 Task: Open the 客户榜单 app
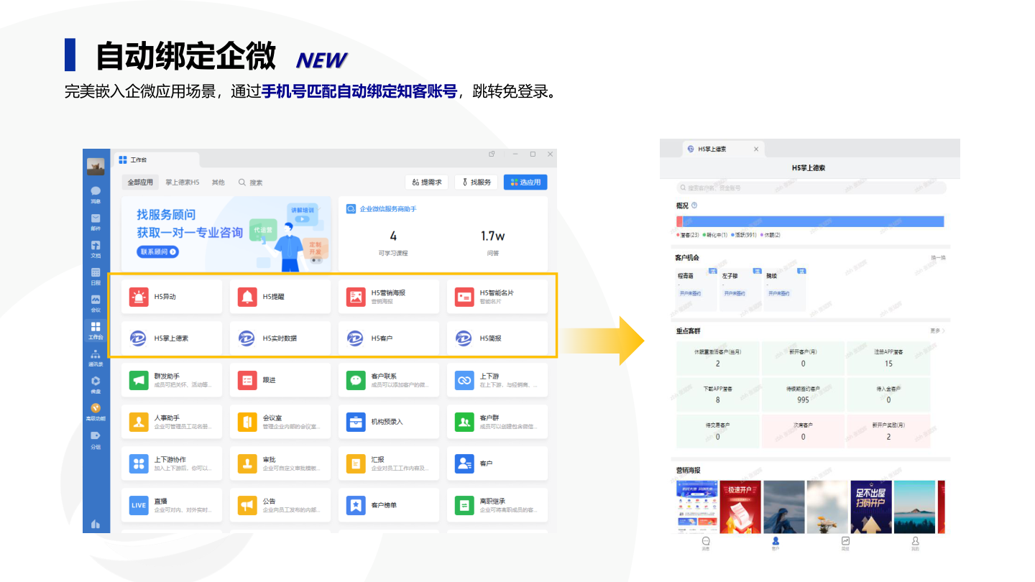coord(389,505)
